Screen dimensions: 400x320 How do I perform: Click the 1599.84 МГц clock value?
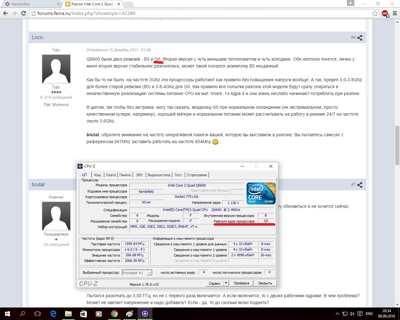(x=135, y=244)
